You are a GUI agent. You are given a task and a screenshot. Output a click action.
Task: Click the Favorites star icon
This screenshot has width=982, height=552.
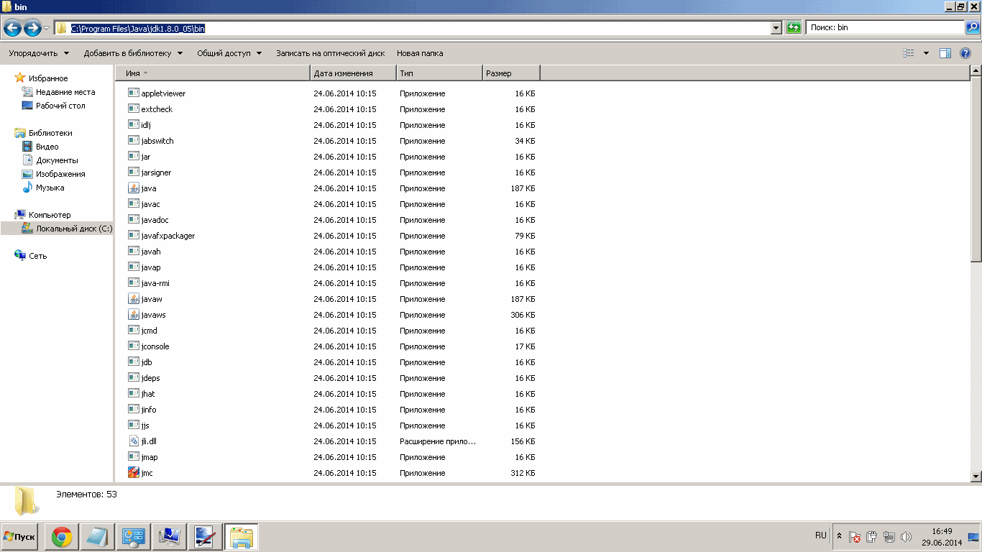[x=20, y=78]
